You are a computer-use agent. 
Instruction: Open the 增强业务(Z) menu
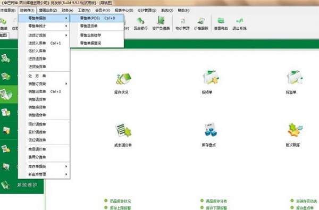tap(48, 10)
